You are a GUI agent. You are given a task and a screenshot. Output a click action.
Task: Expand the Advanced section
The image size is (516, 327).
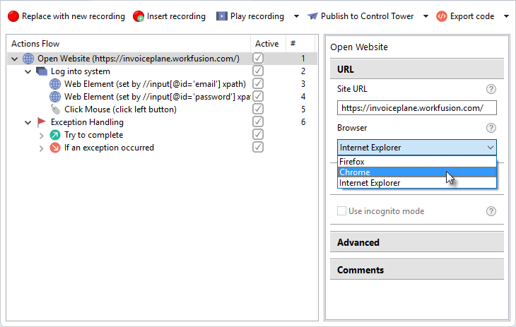417,242
